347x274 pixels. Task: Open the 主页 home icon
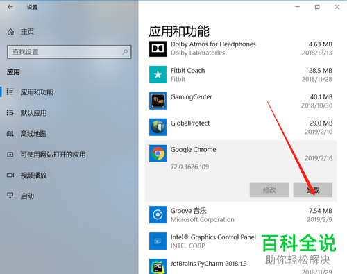(x=10, y=32)
